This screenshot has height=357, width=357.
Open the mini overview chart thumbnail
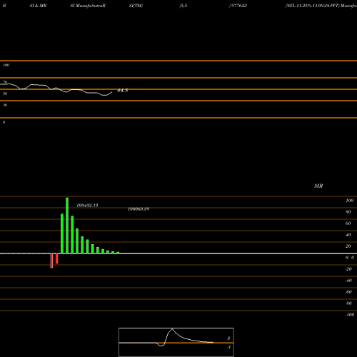pyautogui.click(x=176, y=342)
